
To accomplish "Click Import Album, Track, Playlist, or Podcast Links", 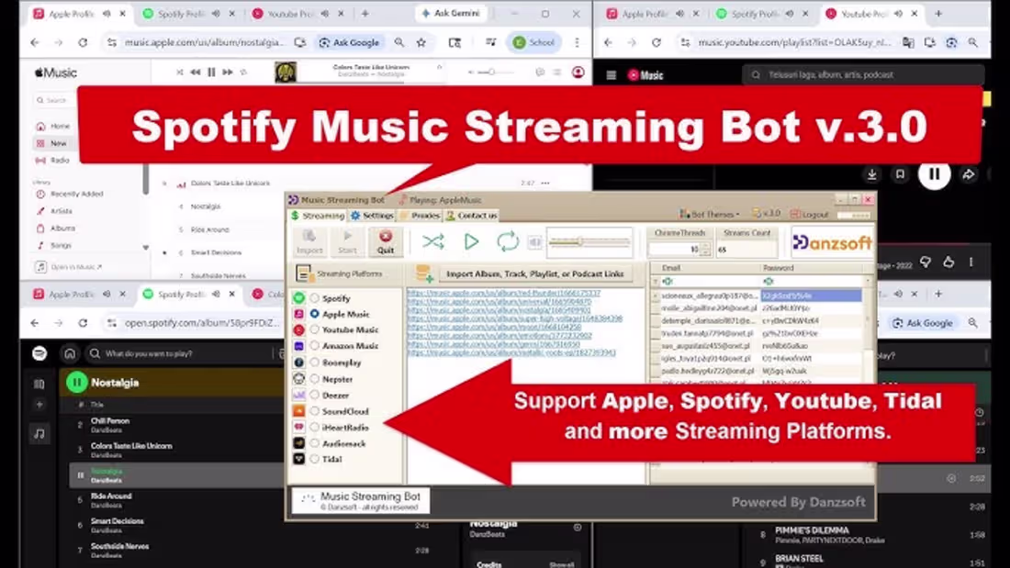I will pos(534,273).
